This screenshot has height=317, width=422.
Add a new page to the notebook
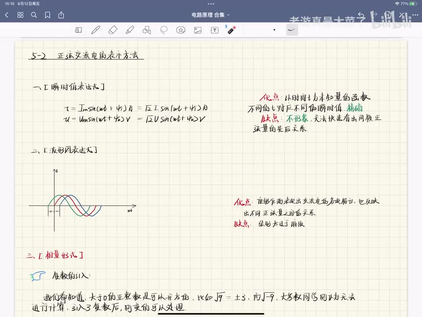click(x=388, y=15)
